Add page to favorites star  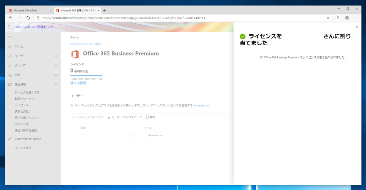click(x=328, y=18)
